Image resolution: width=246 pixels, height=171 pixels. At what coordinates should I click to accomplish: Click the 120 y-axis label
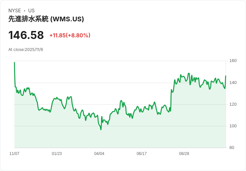tap(233, 104)
